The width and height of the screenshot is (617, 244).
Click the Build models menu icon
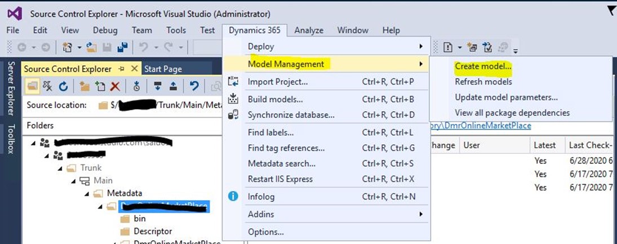(x=233, y=99)
